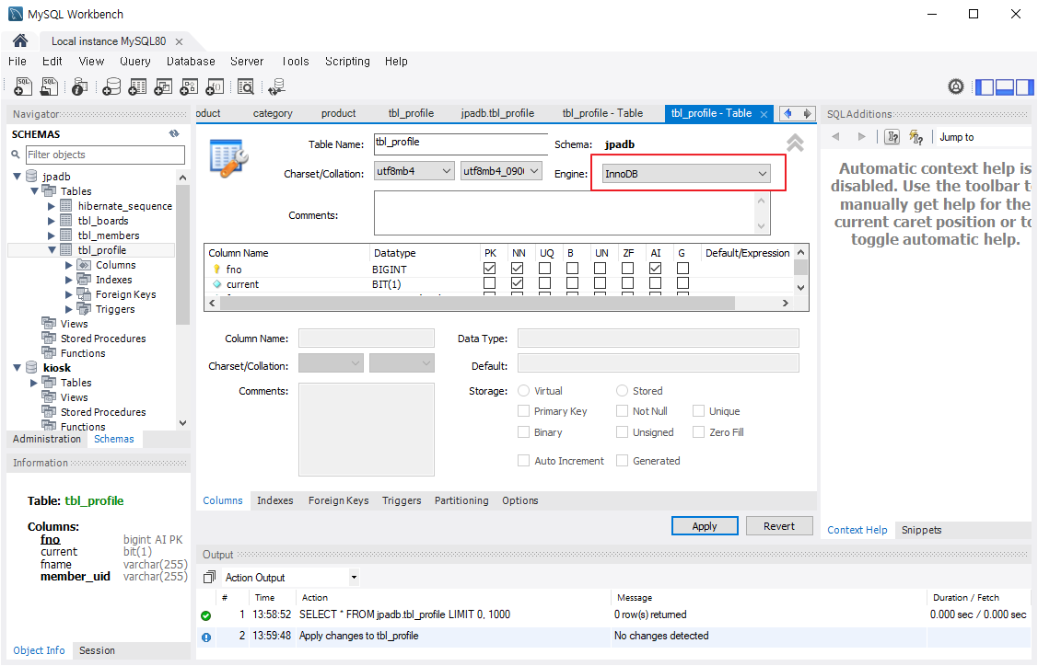Refresh schemas list icon
The width and height of the screenshot is (1038, 666).
(174, 133)
